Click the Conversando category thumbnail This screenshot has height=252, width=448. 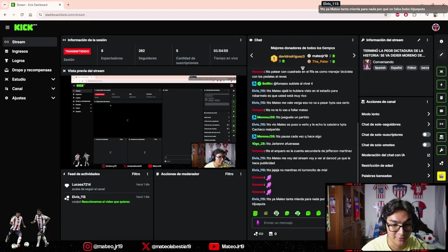[x=367, y=65]
